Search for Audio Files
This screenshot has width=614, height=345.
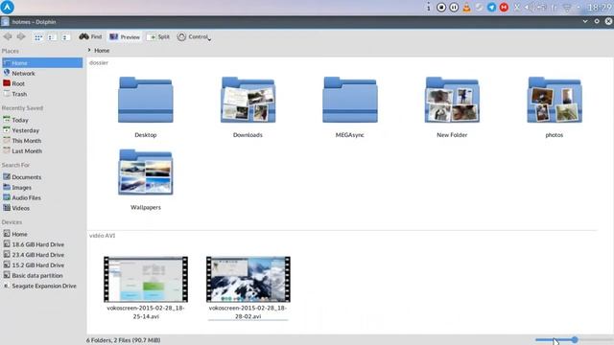[42, 198]
